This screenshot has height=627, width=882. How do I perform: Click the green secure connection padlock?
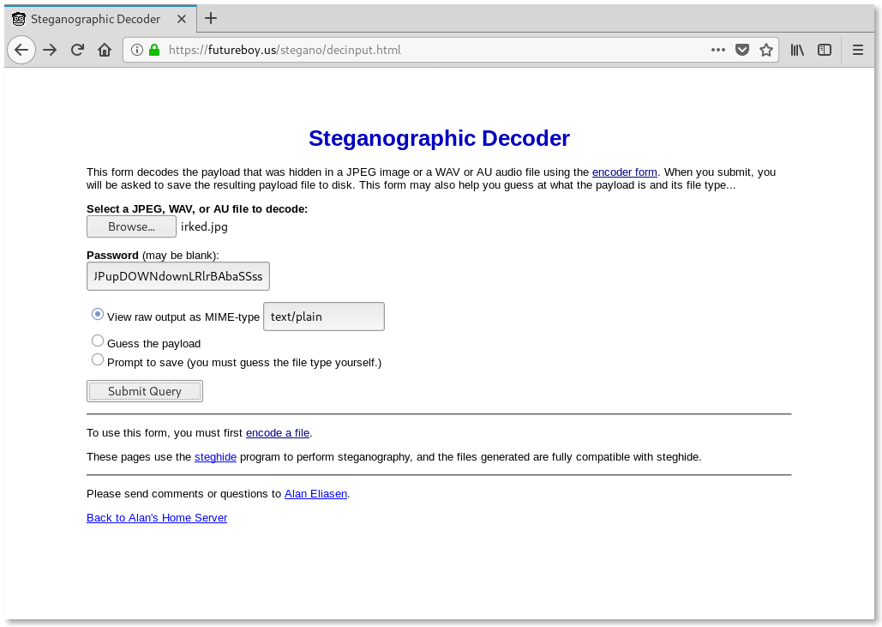(x=154, y=50)
